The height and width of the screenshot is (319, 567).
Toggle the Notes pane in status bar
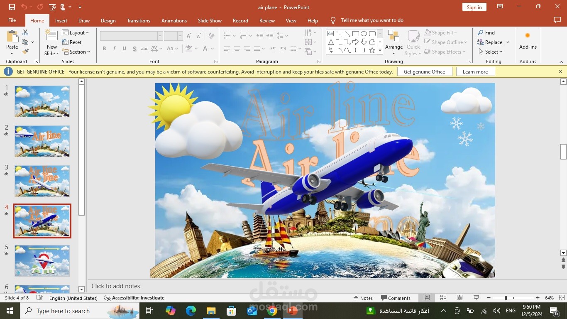[363, 298]
